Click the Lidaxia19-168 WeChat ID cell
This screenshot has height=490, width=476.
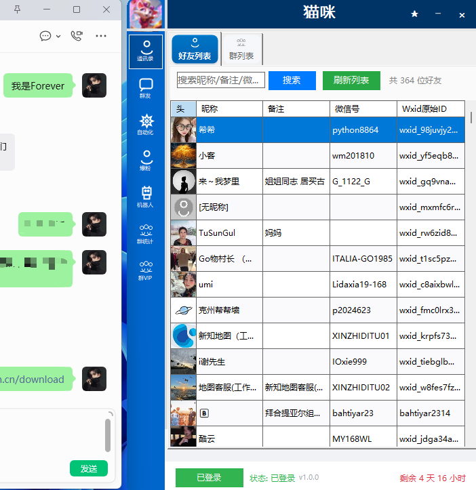(363, 285)
